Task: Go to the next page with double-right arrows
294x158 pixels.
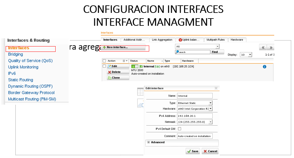Action: point(271,48)
